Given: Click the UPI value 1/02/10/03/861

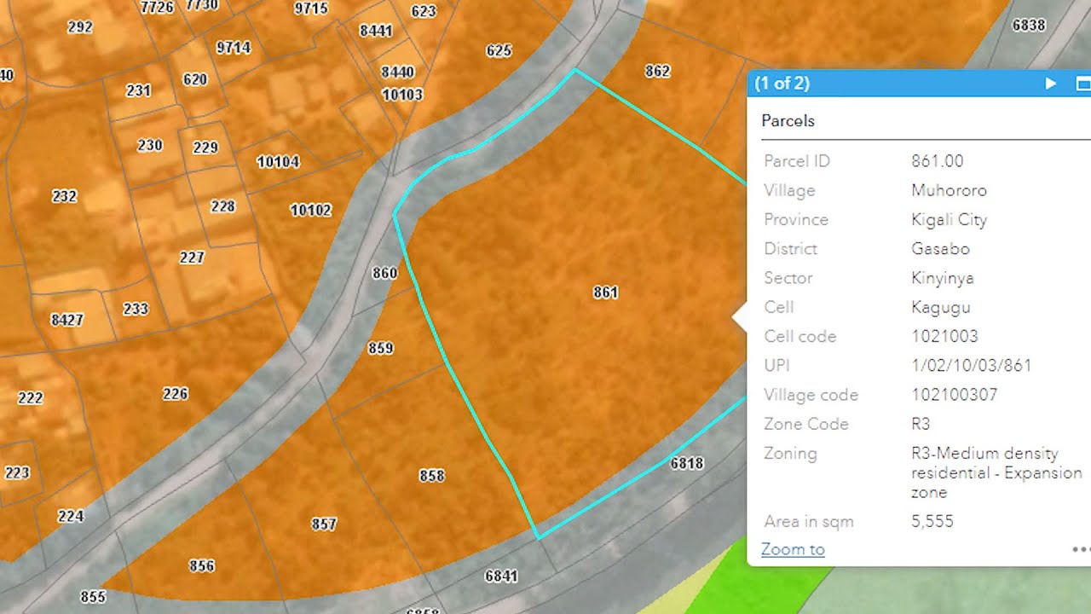Looking at the screenshot, I should 971,366.
